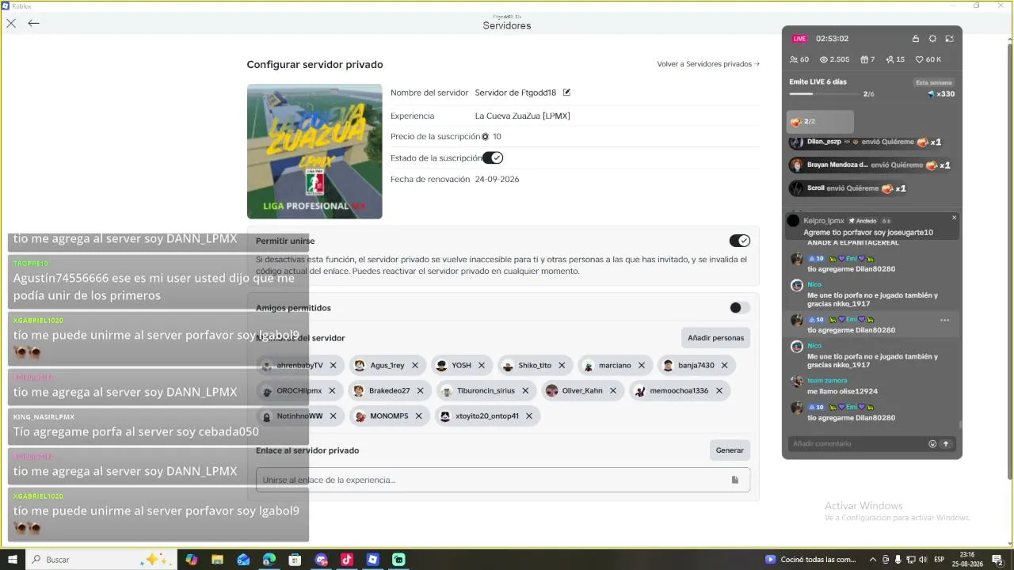This screenshot has height=570, width=1014.
Task: Remove MONOMPS from server members
Action: pos(418,416)
